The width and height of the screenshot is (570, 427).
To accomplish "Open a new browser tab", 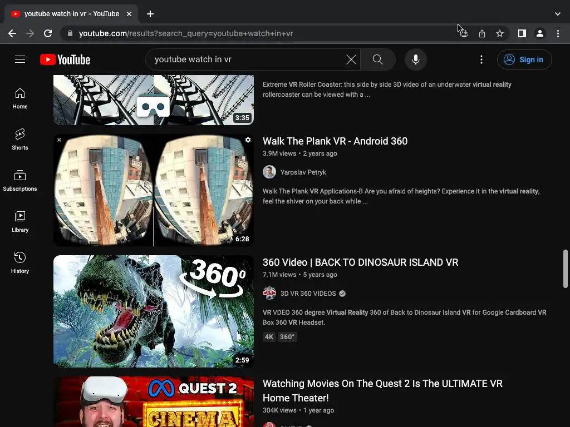I will coord(150,14).
